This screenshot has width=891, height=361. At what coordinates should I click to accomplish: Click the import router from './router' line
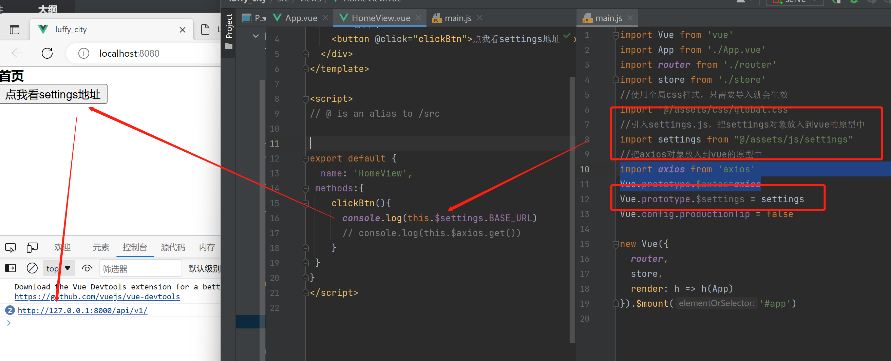(698, 65)
